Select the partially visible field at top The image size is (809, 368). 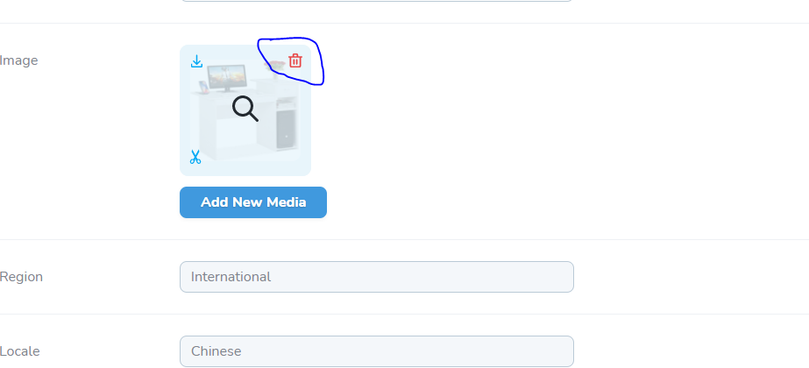click(x=377, y=1)
